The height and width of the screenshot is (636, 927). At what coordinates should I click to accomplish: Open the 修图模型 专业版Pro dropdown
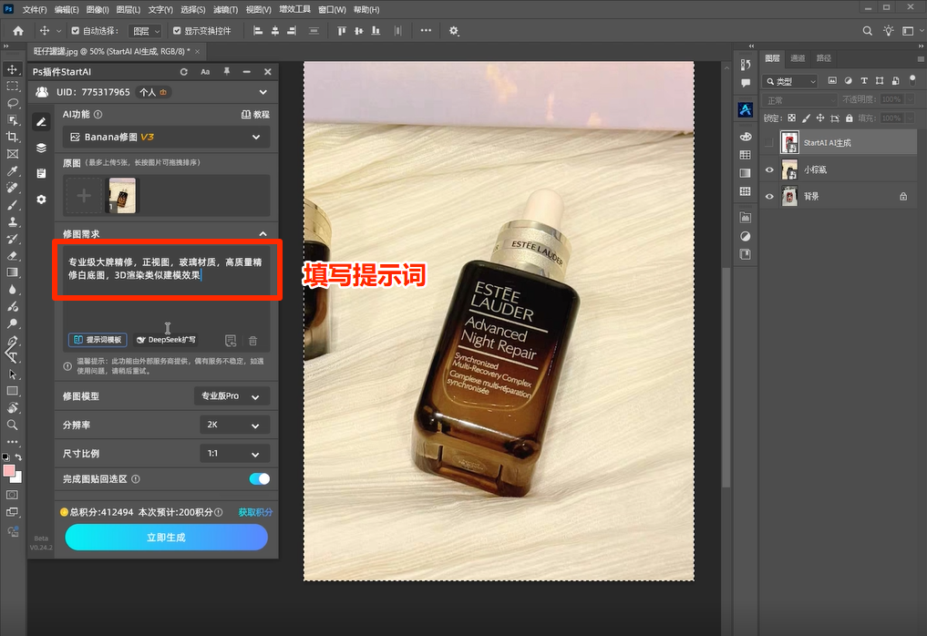coord(232,396)
